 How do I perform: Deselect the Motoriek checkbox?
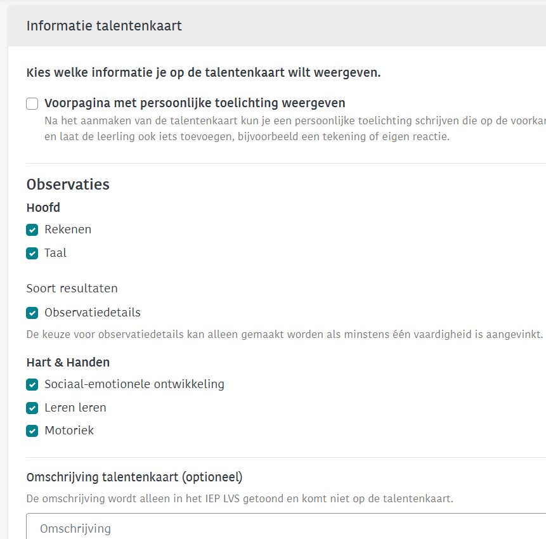(x=32, y=431)
